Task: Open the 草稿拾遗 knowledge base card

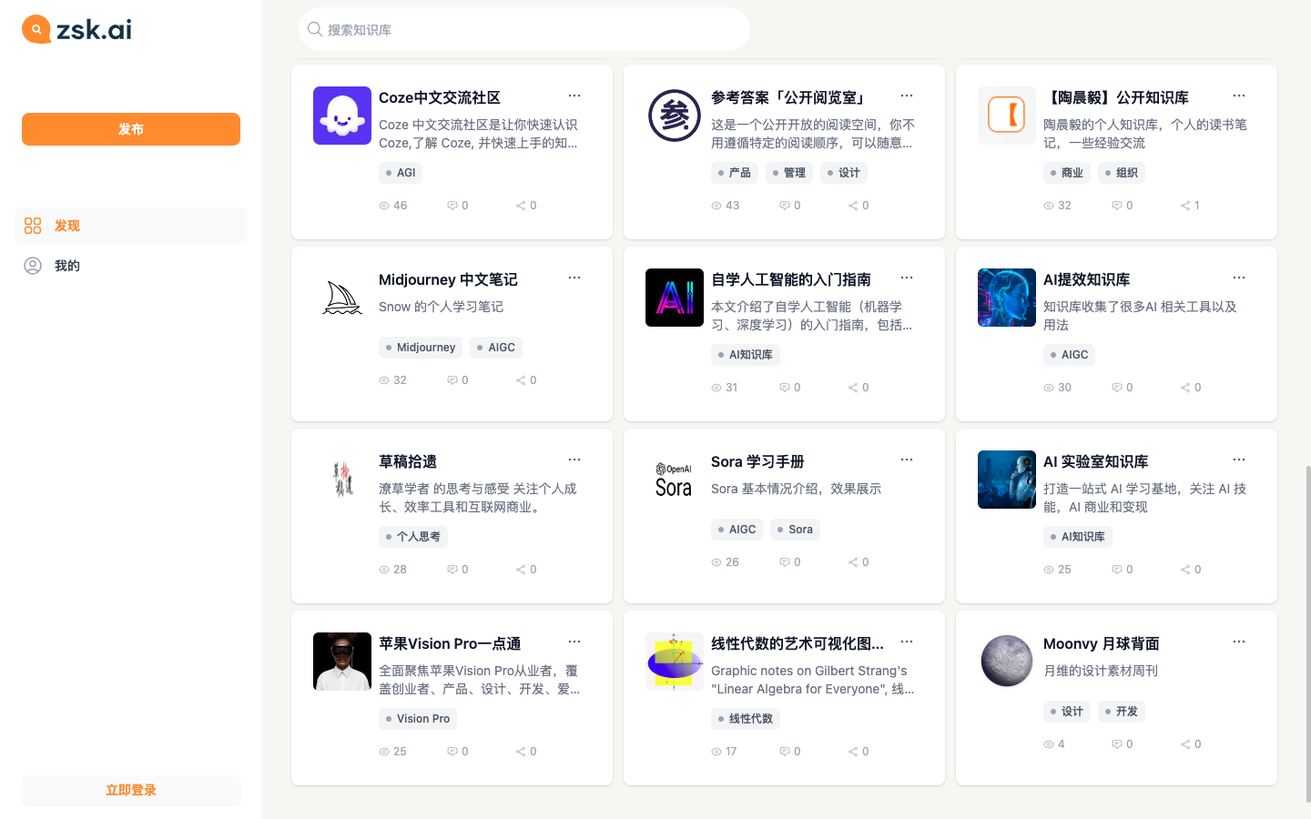Action: (x=452, y=516)
